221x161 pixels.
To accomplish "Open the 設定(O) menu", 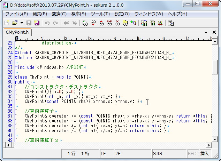I will click(x=122, y=14).
